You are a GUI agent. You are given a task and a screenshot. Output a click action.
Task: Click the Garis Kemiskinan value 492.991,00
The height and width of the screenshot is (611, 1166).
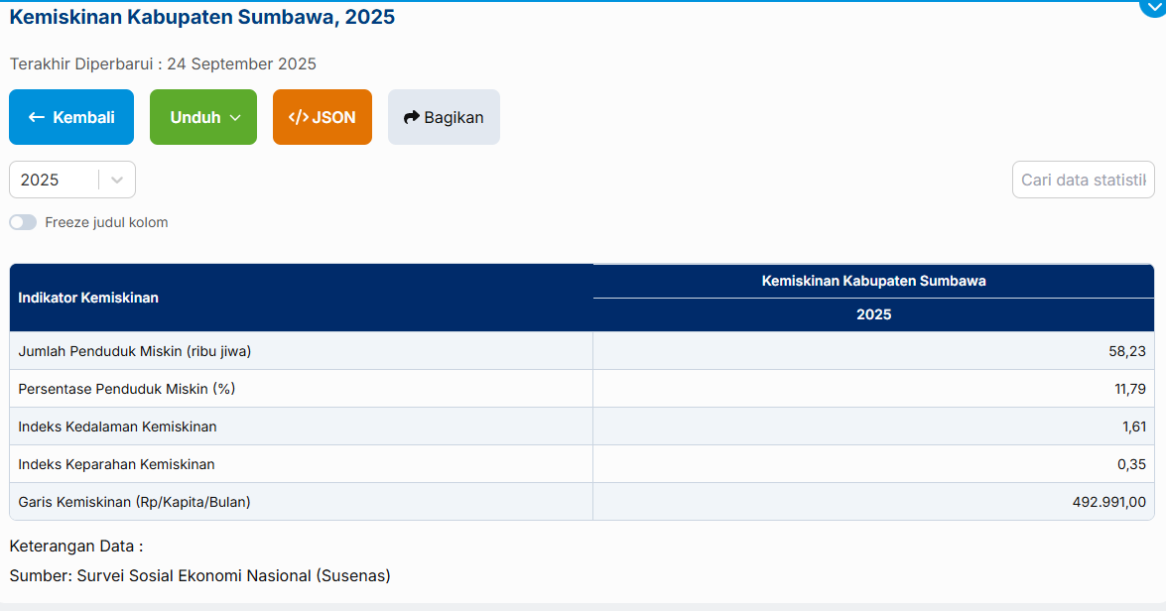pyautogui.click(x=1108, y=502)
